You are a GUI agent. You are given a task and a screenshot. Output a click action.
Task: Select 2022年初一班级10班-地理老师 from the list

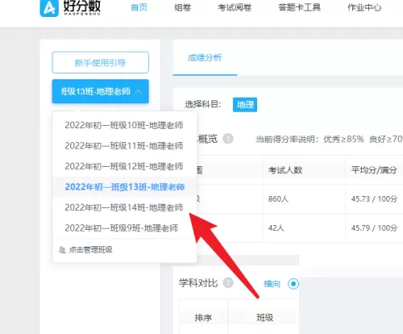(124, 125)
